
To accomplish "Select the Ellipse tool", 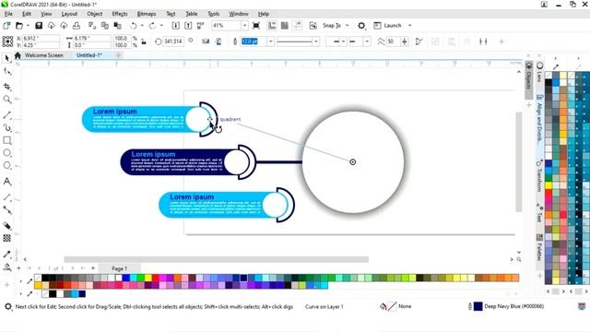I will pos(6,153).
